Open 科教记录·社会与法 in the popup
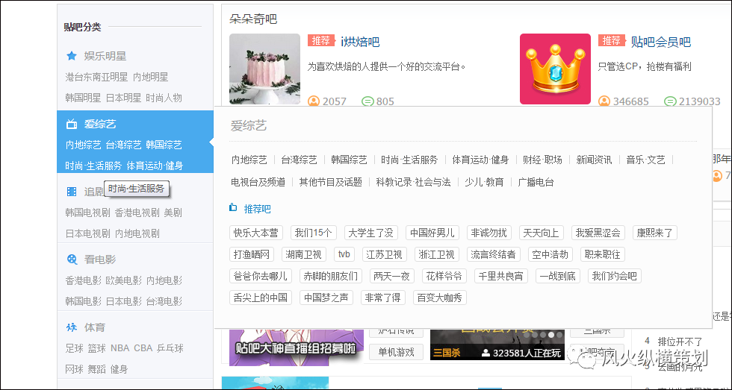 point(414,182)
